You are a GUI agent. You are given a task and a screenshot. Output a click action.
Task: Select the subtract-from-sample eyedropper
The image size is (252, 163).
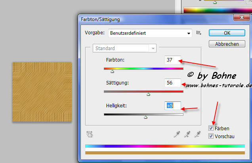coord(196,135)
